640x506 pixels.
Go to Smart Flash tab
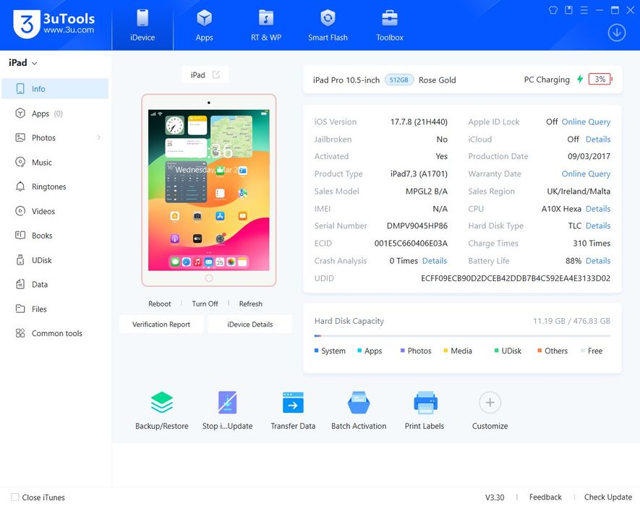click(x=328, y=25)
